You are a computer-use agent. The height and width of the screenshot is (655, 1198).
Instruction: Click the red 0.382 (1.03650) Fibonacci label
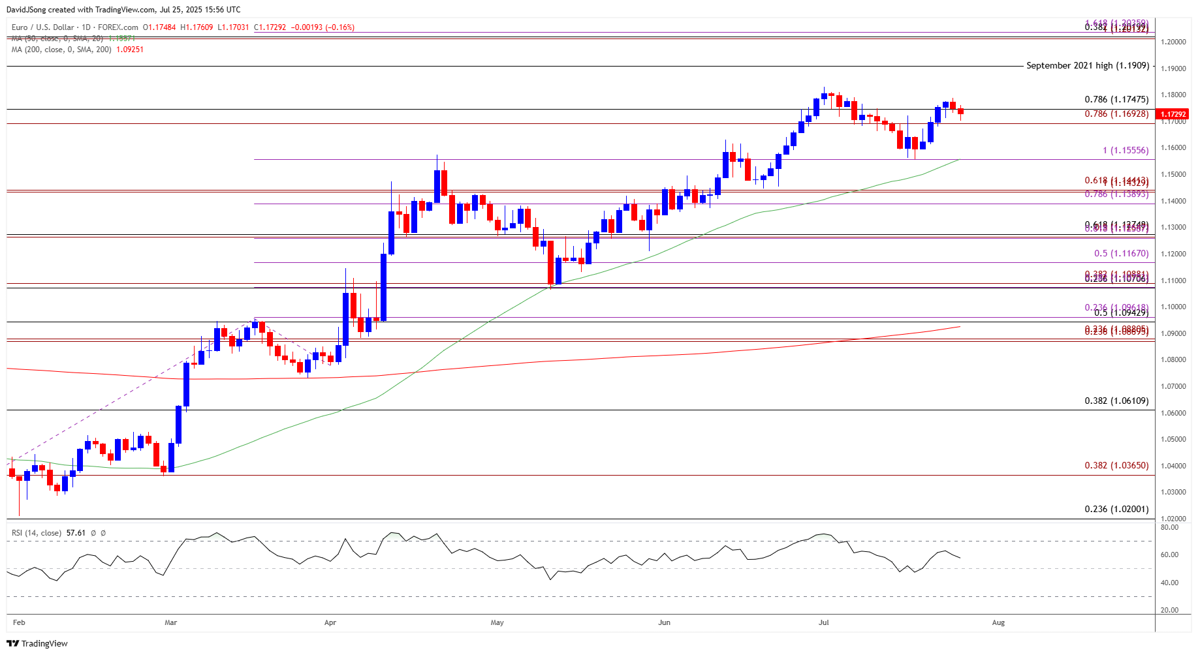1116,465
